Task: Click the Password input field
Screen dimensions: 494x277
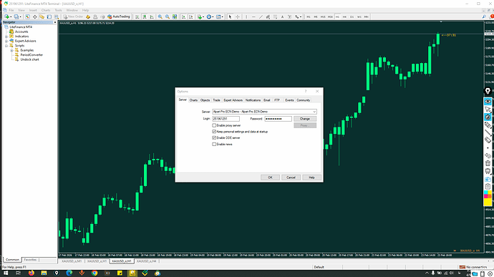Action: click(278, 119)
